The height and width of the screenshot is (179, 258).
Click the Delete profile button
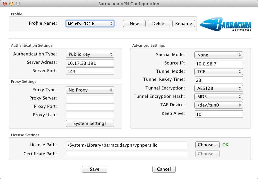159,23
